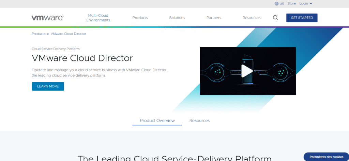Open the Resources navigation menu
Image resolution: width=349 pixels, height=161 pixels.
pyautogui.click(x=252, y=18)
